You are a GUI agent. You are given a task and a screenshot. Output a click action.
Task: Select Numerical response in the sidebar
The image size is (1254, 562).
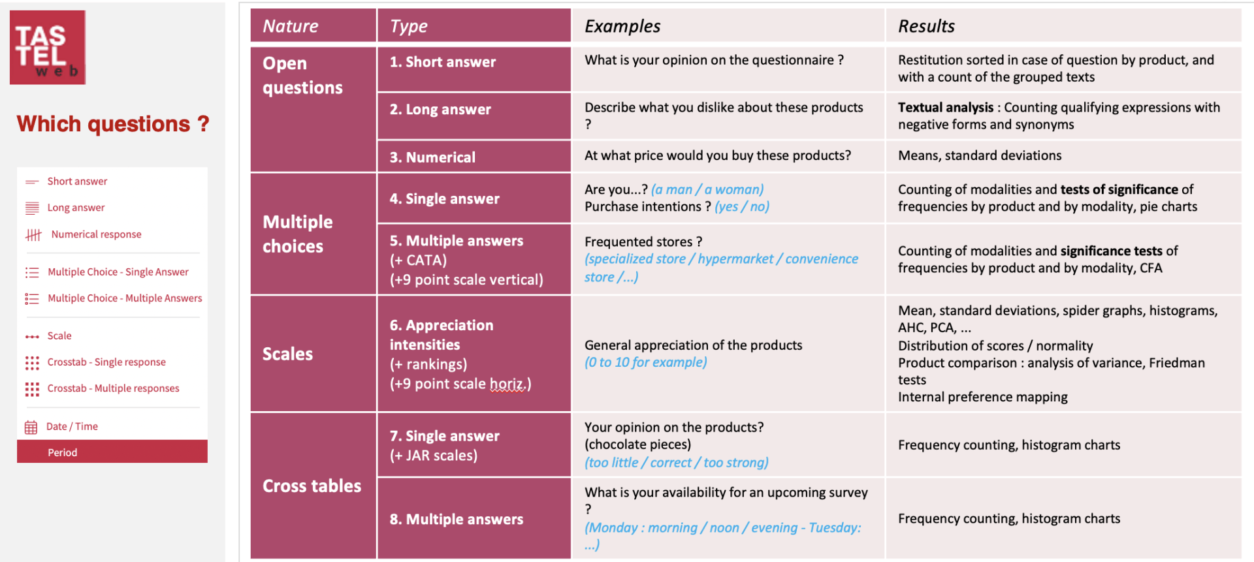tap(96, 234)
